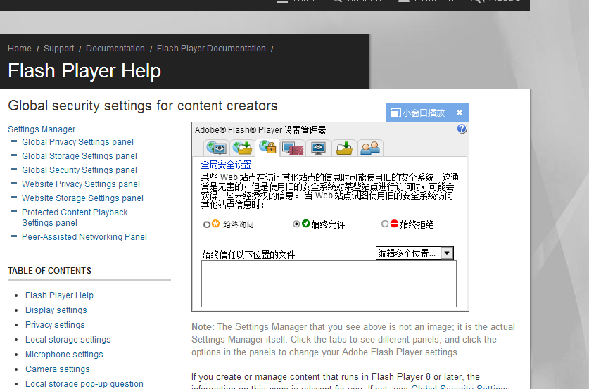Open the Global Privacy Settings tab icon
This screenshot has height=389, width=589.
[216, 148]
